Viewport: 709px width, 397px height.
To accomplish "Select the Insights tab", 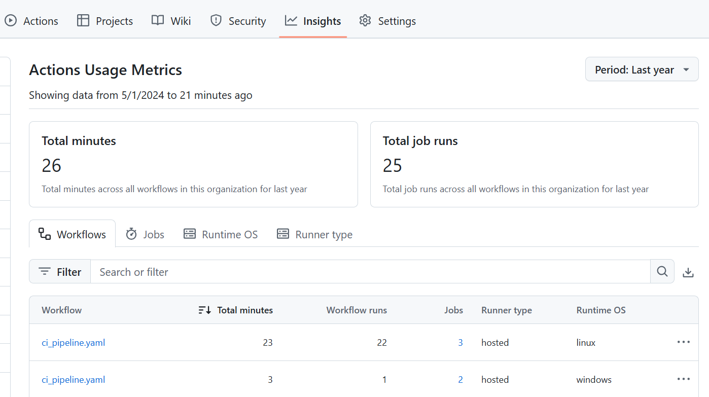I will point(313,21).
